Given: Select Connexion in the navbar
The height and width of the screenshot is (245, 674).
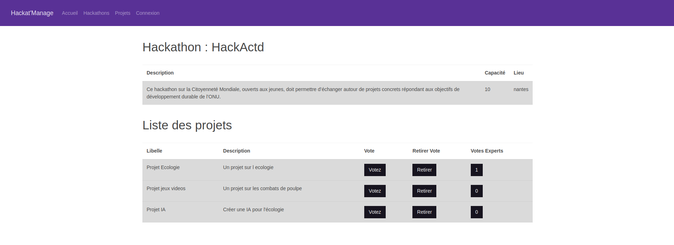Looking at the screenshot, I should [x=148, y=13].
